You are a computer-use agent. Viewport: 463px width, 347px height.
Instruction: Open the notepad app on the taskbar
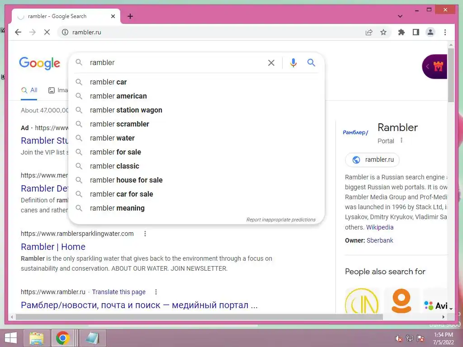[92, 338]
